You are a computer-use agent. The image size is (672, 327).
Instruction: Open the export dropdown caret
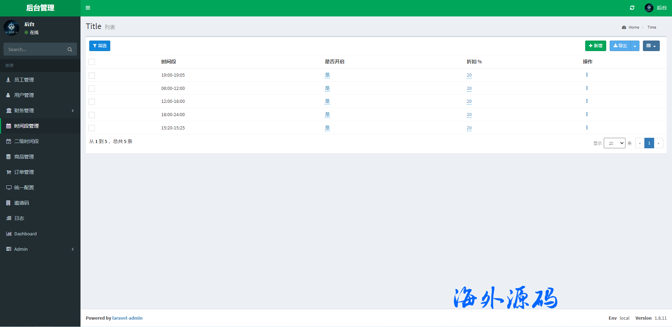click(635, 46)
